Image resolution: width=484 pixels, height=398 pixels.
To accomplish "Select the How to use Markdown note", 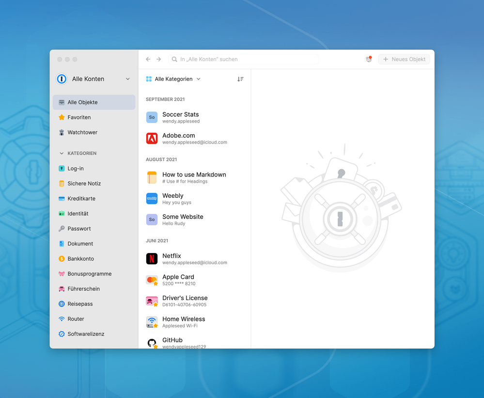I will 194,177.
